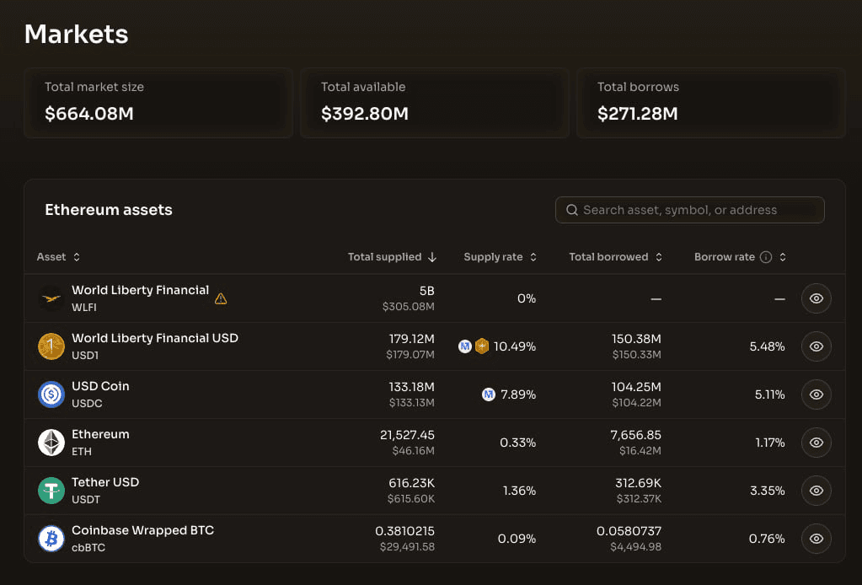
Task: Open the Tether USD asset name
Action: coord(105,482)
